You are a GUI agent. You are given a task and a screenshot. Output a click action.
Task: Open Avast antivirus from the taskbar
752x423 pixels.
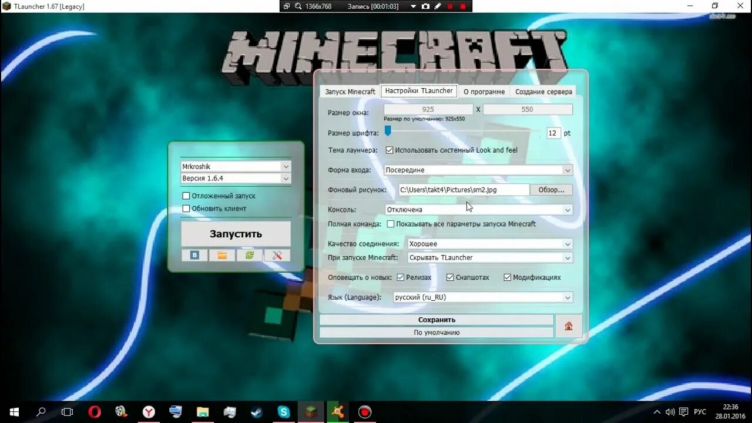pyautogui.click(x=338, y=412)
